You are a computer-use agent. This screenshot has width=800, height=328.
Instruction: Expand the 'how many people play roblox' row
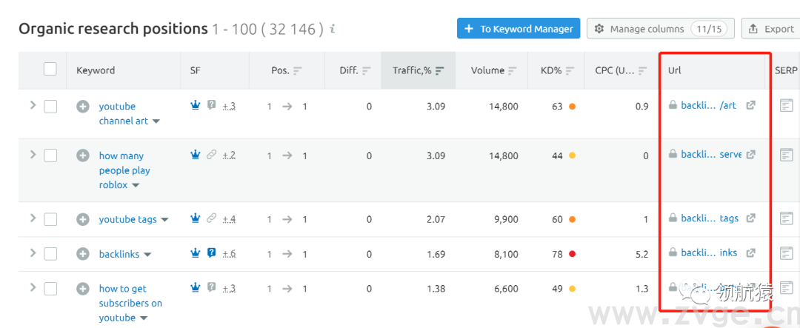coord(33,154)
